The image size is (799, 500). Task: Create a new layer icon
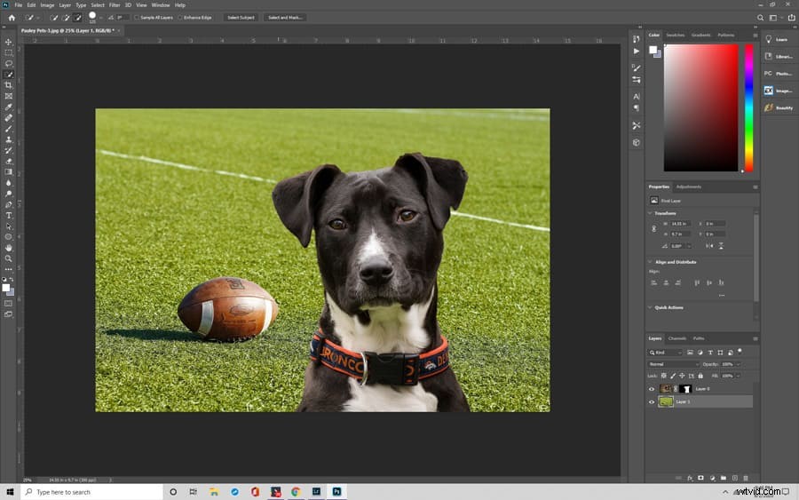(x=735, y=478)
